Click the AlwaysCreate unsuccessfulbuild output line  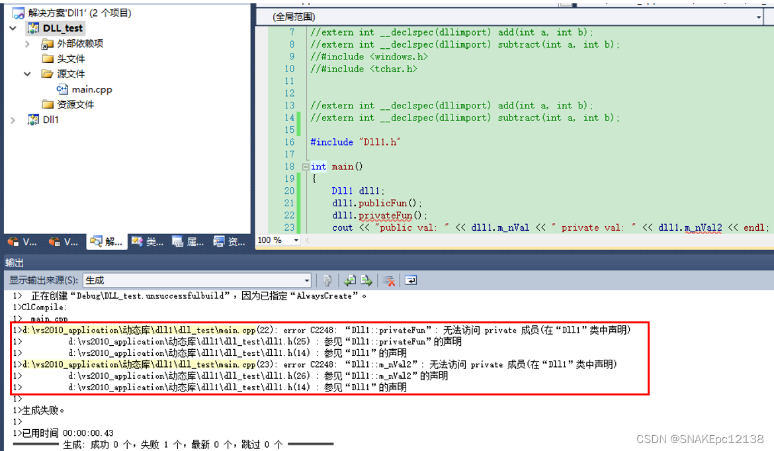click(x=190, y=296)
